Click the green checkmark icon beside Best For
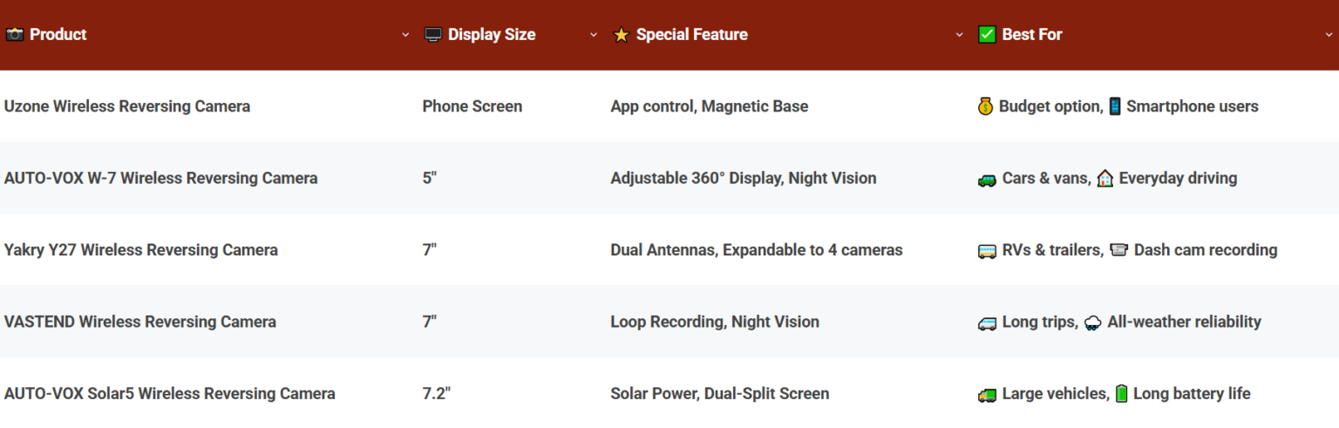Viewport: 1339px width, 428px height. (987, 35)
